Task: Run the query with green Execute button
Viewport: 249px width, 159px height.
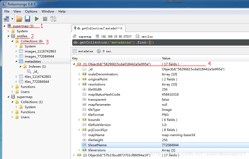Action: pyautogui.click(x=37, y=19)
